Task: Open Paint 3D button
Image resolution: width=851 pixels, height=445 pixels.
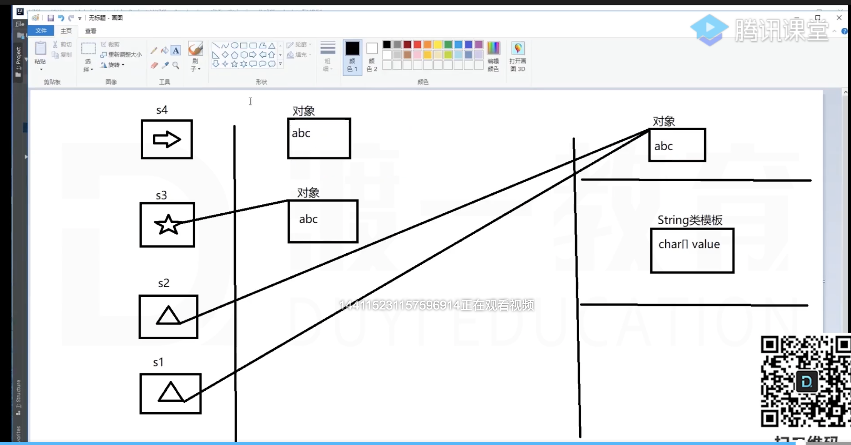Action: 518,57
